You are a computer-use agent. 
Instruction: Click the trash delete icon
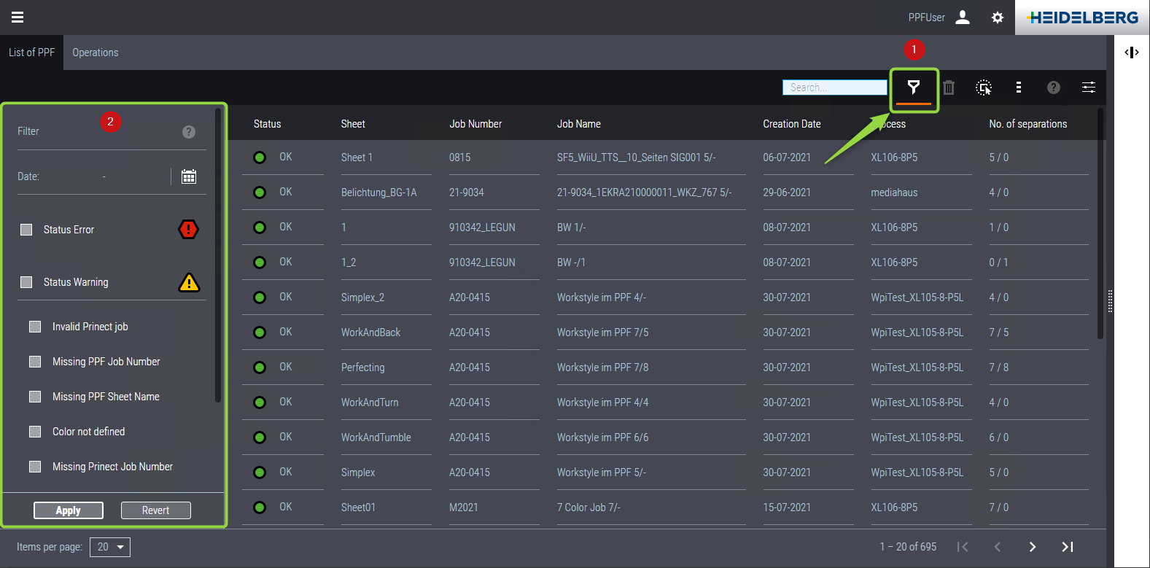pyautogui.click(x=949, y=87)
